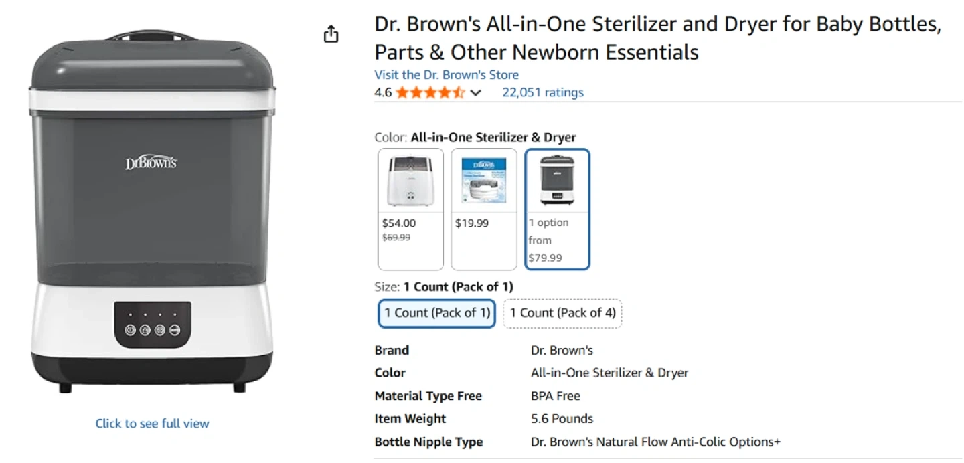Expand the rating breakdown chevron
The height and width of the screenshot is (463, 964).
(x=476, y=93)
